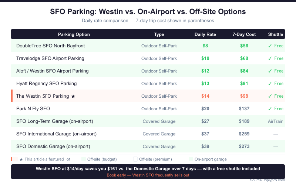
Task: Click the 7-Day Cost column header
Action: tap(244, 34)
